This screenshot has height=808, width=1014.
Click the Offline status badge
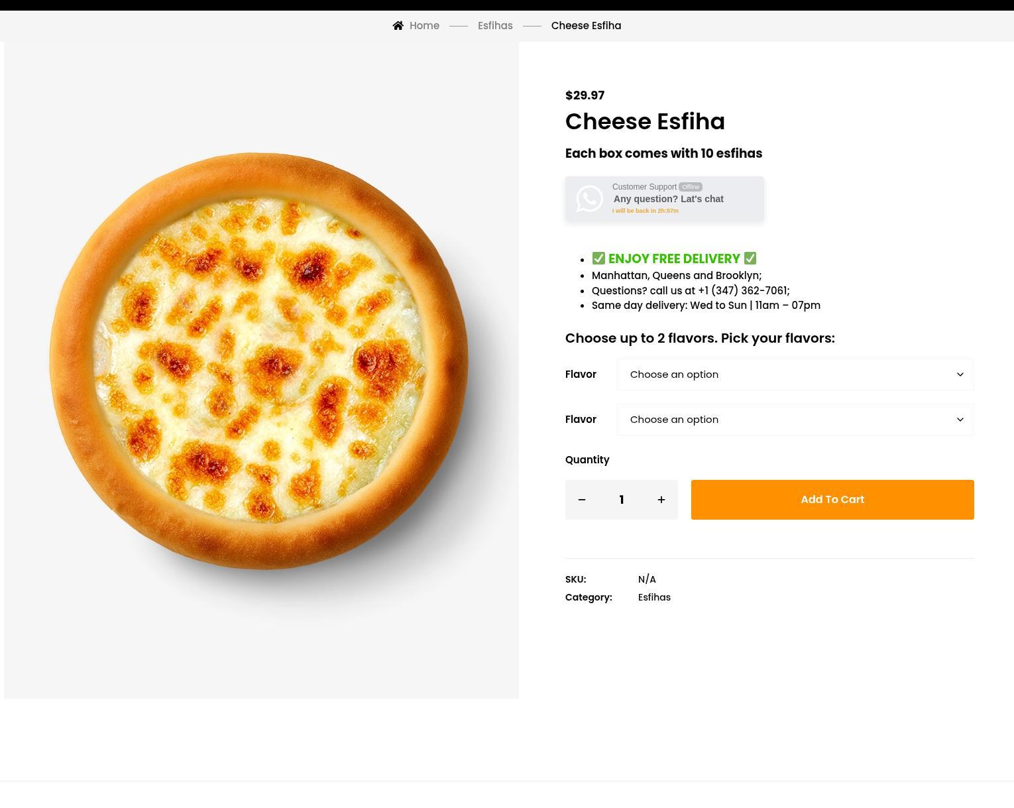[690, 187]
